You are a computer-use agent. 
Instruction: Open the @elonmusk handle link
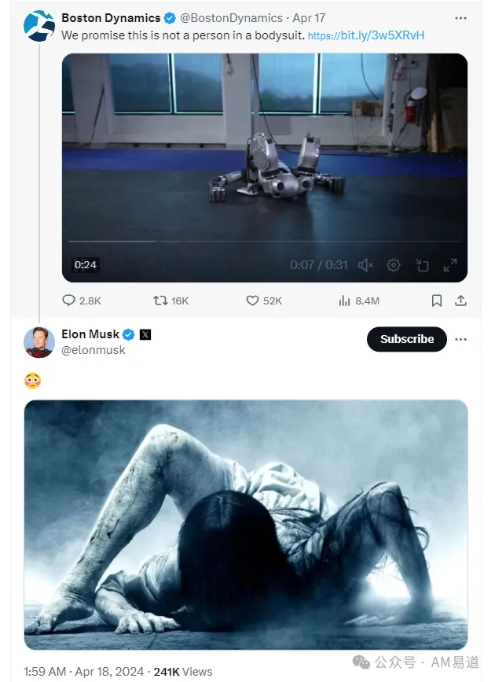click(x=93, y=350)
